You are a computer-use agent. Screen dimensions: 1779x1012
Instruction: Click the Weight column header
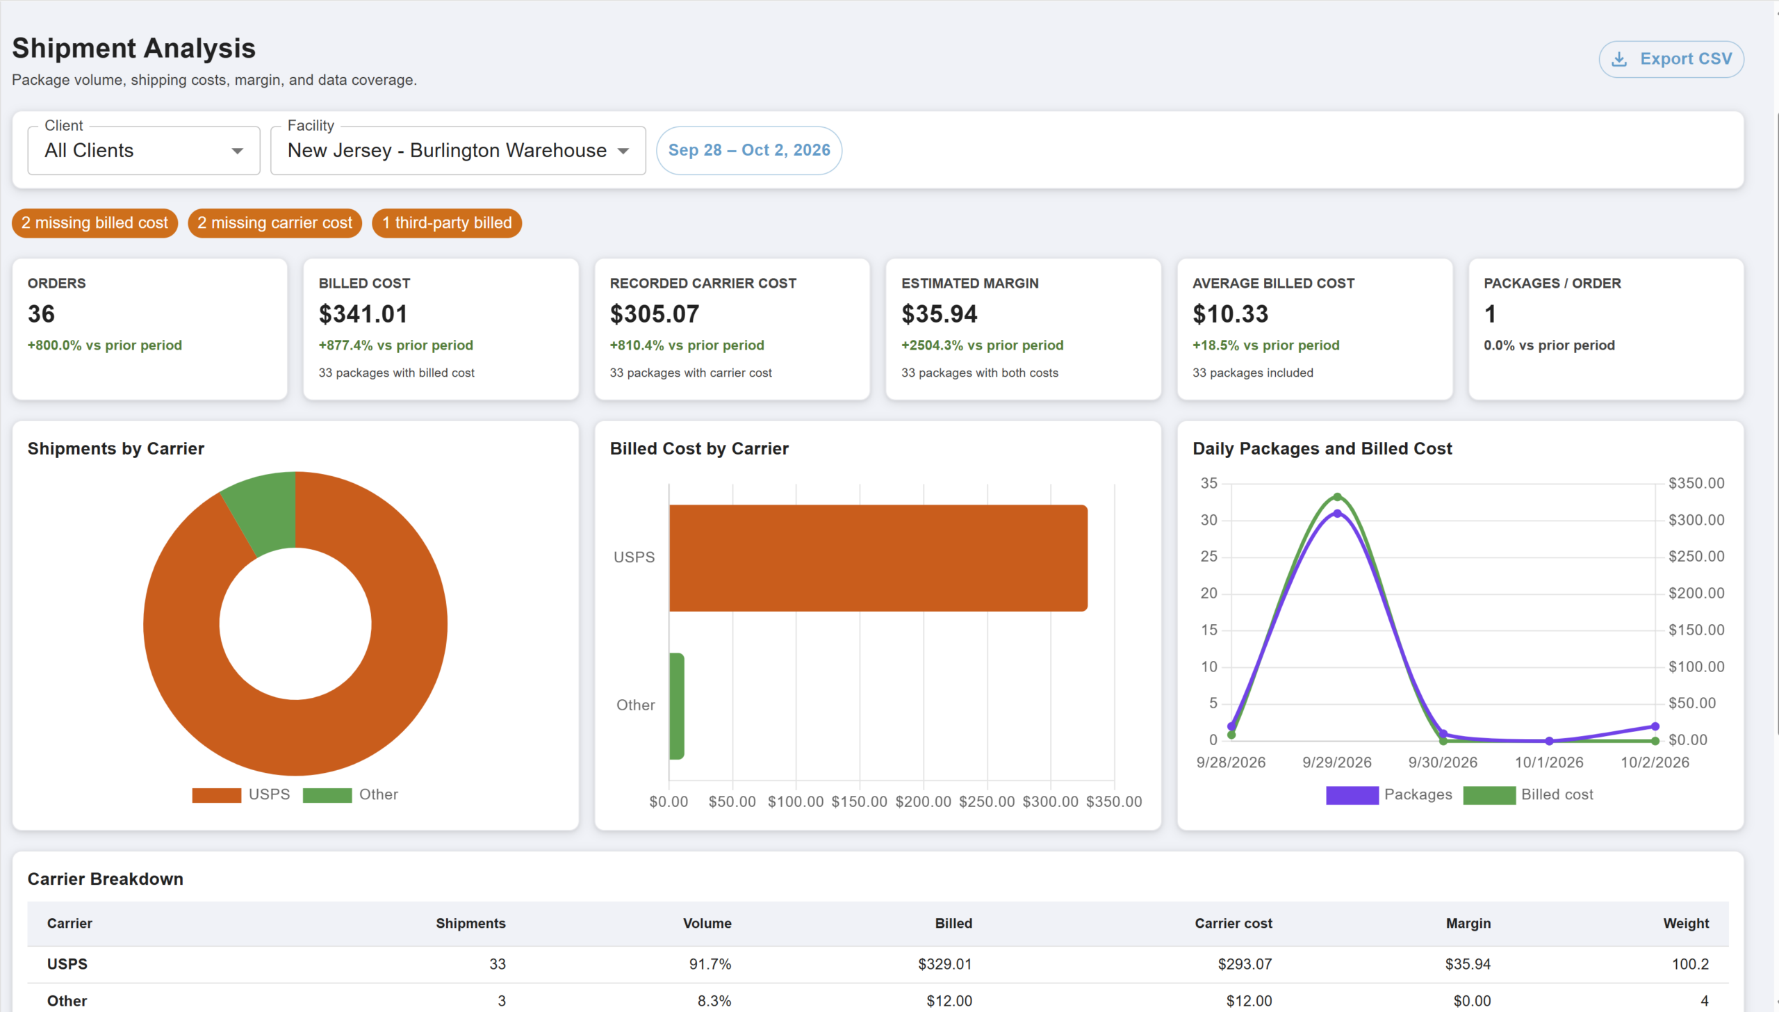[x=1686, y=924]
